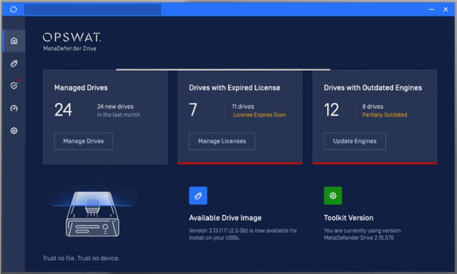Click the circular app icon in title bar
The width and height of the screenshot is (457, 274).
13,9
